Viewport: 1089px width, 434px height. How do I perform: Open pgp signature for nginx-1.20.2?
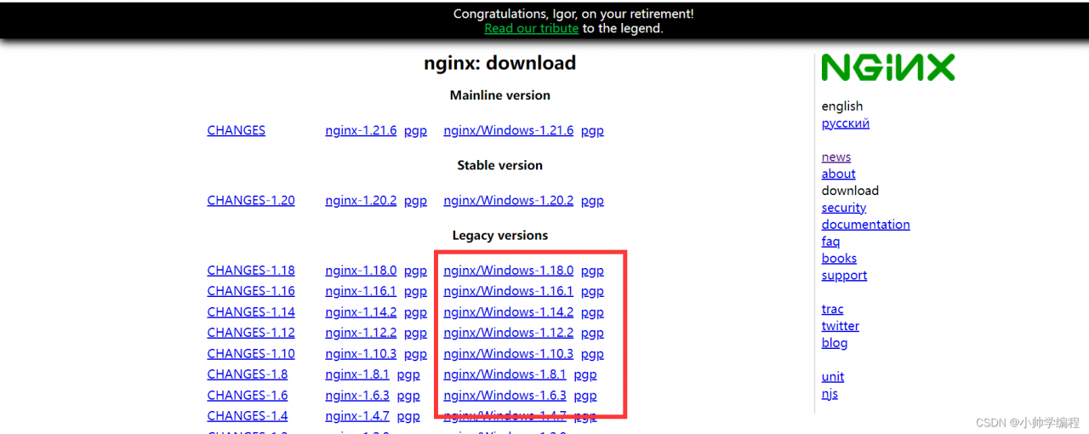[415, 202]
